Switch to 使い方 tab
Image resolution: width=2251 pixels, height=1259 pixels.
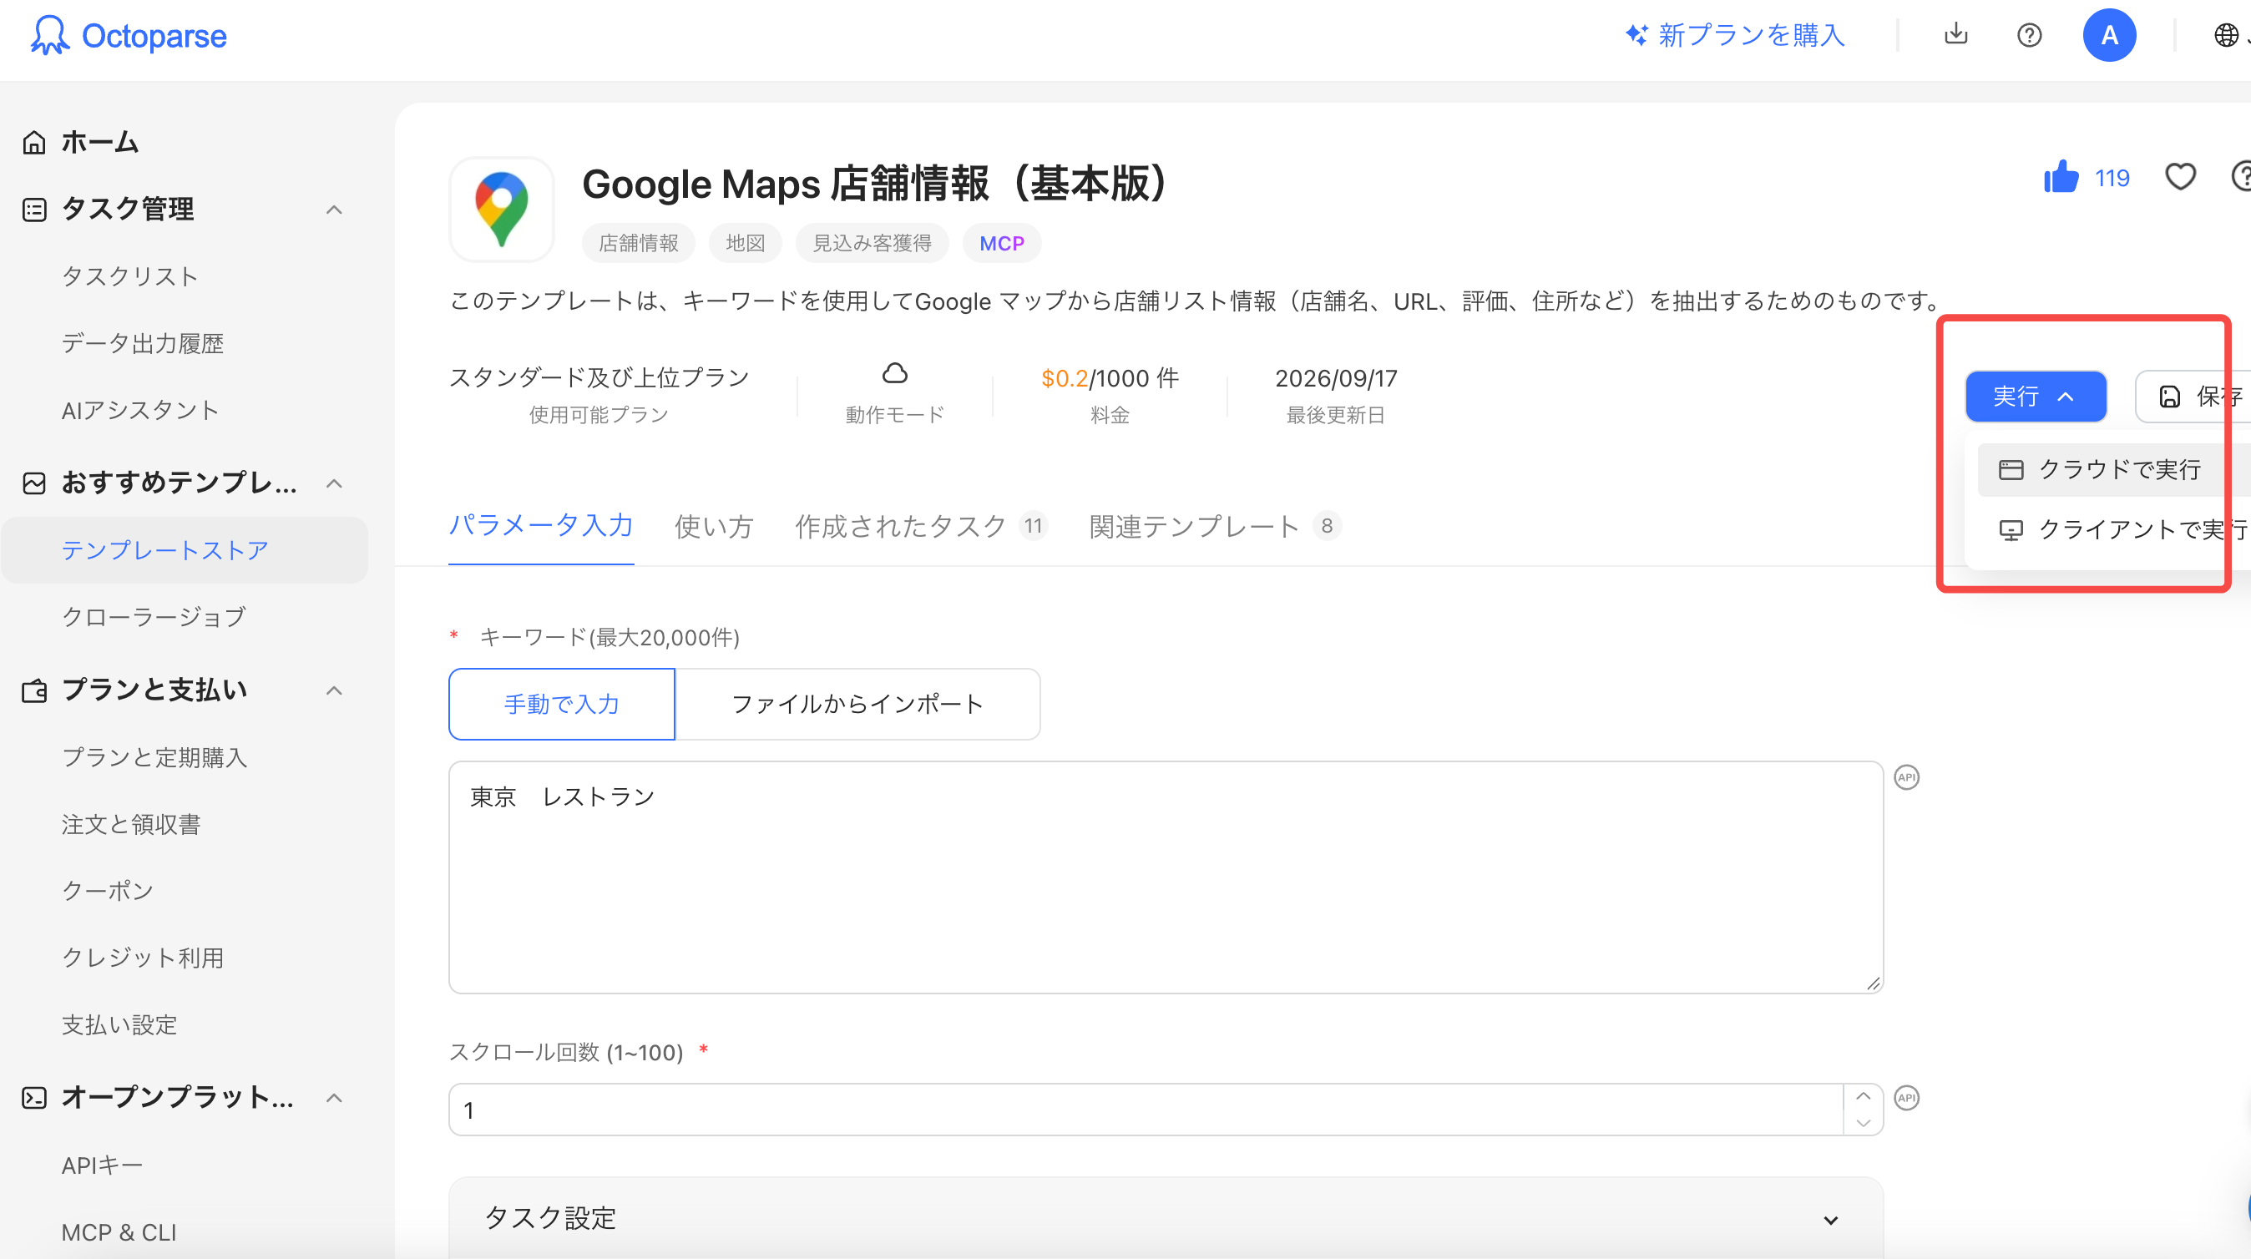click(714, 527)
